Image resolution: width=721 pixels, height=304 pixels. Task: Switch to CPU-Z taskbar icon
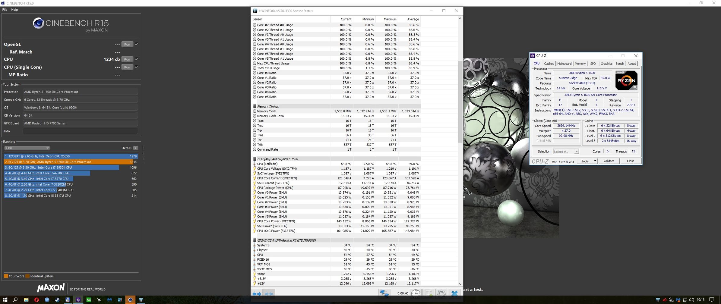point(78,300)
